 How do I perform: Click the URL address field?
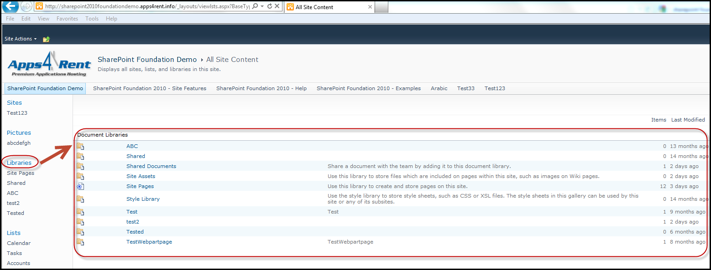click(147, 6)
